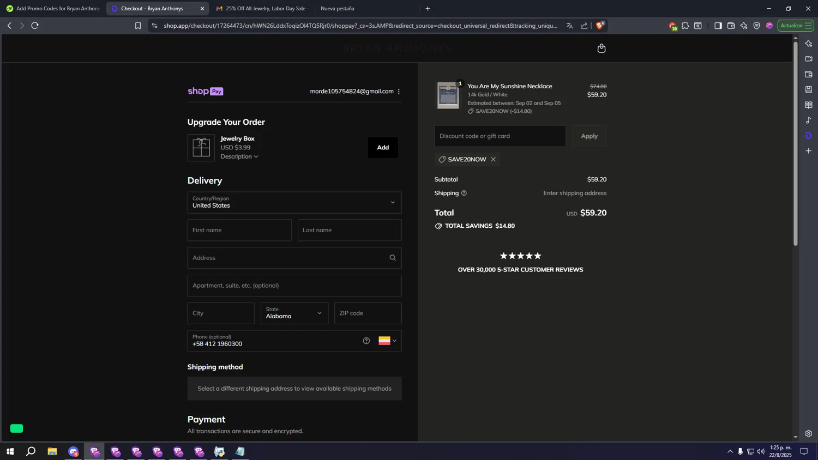
Task: Show hidden system tray icons
Action: pyautogui.click(x=730, y=451)
